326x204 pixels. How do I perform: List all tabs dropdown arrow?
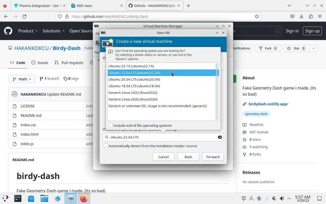(289, 6)
